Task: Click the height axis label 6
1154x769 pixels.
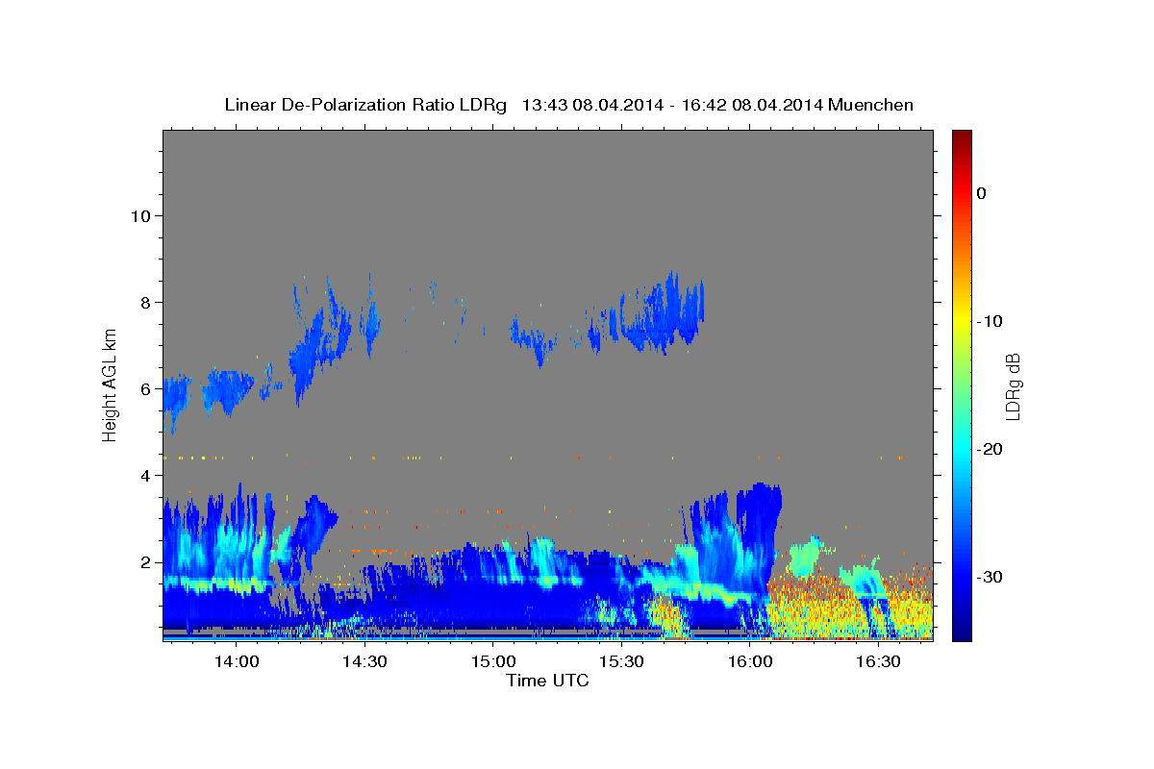Action: point(144,388)
